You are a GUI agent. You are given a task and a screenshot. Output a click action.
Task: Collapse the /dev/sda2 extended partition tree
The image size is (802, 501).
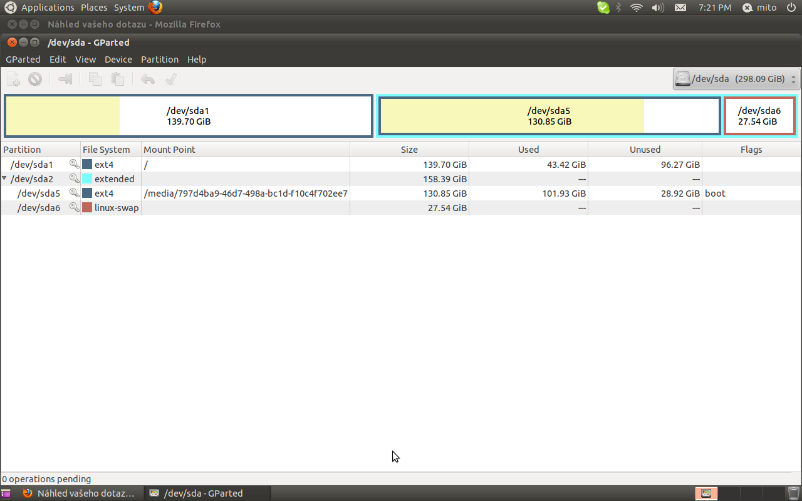(5, 178)
